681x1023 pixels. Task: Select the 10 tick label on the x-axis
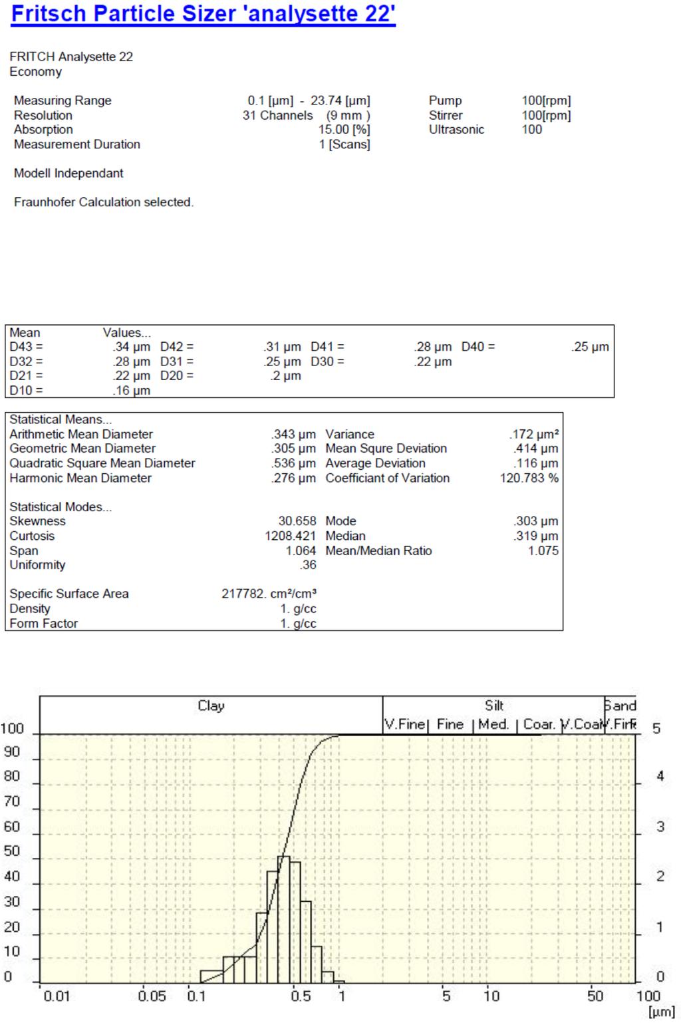click(491, 996)
